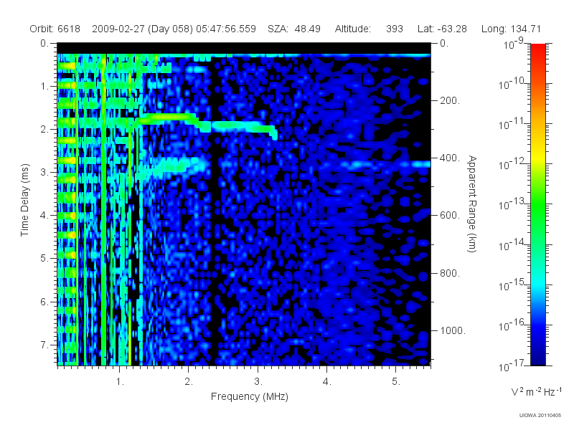Click the 1. tick label on frequency axis
The image size is (574, 430).
120,382
